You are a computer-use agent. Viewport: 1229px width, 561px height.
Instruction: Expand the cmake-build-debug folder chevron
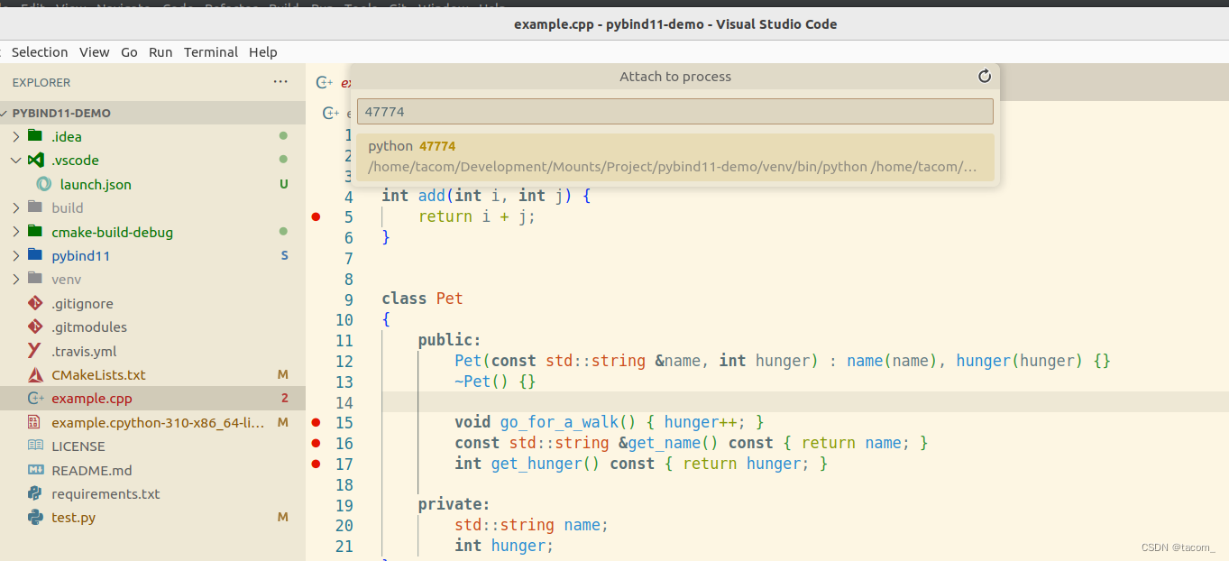15,232
